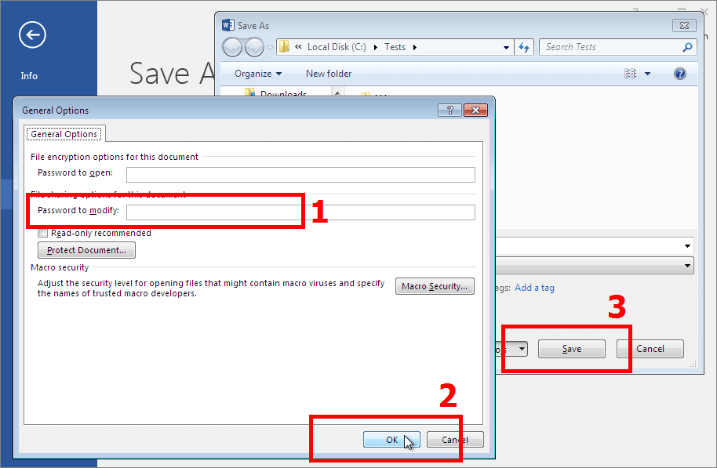Screen dimensions: 717x468
Task: Click the Add a tag link
Action: coord(534,288)
